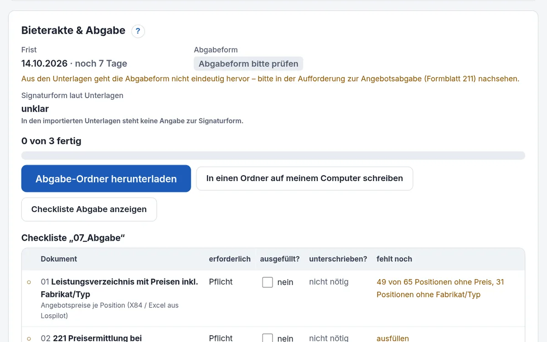
Task: Click 01 Leistungsverzeichnis mit Preisen document title
Action: (x=119, y=288)
